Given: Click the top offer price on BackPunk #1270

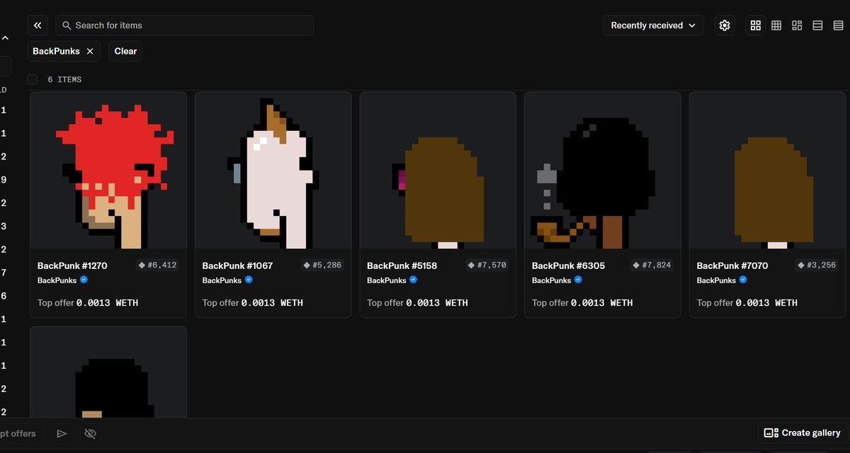Looking at the screenshot, I should (x=107, y=303).
